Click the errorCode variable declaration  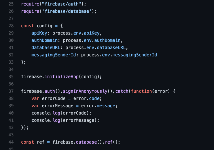54,99
